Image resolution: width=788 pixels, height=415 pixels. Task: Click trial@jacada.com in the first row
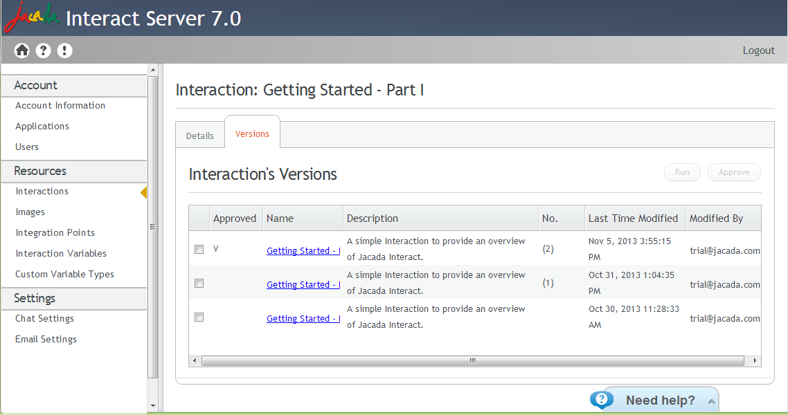[725, 250]
